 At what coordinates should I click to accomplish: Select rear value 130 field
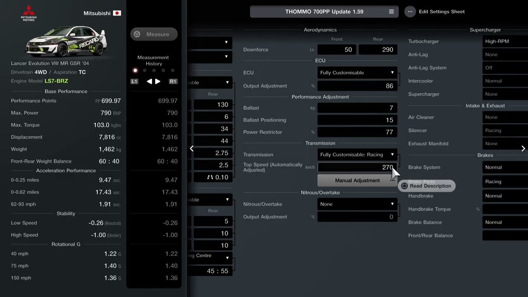tap(213, 105)
